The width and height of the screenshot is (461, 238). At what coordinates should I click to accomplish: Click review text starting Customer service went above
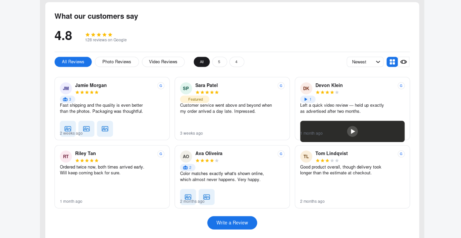226,108
